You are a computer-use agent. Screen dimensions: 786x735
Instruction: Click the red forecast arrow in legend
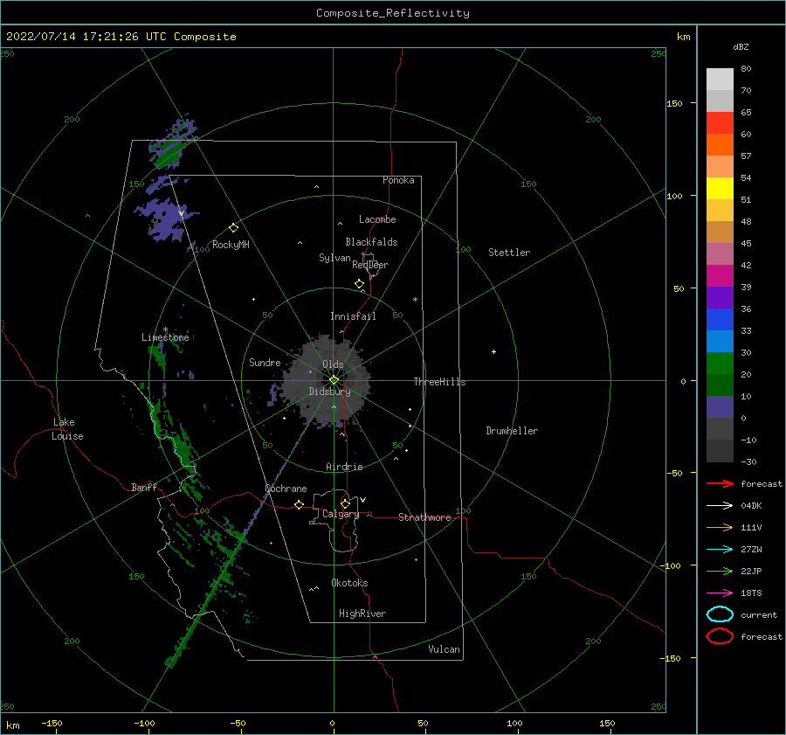click(x=720, y=483)
